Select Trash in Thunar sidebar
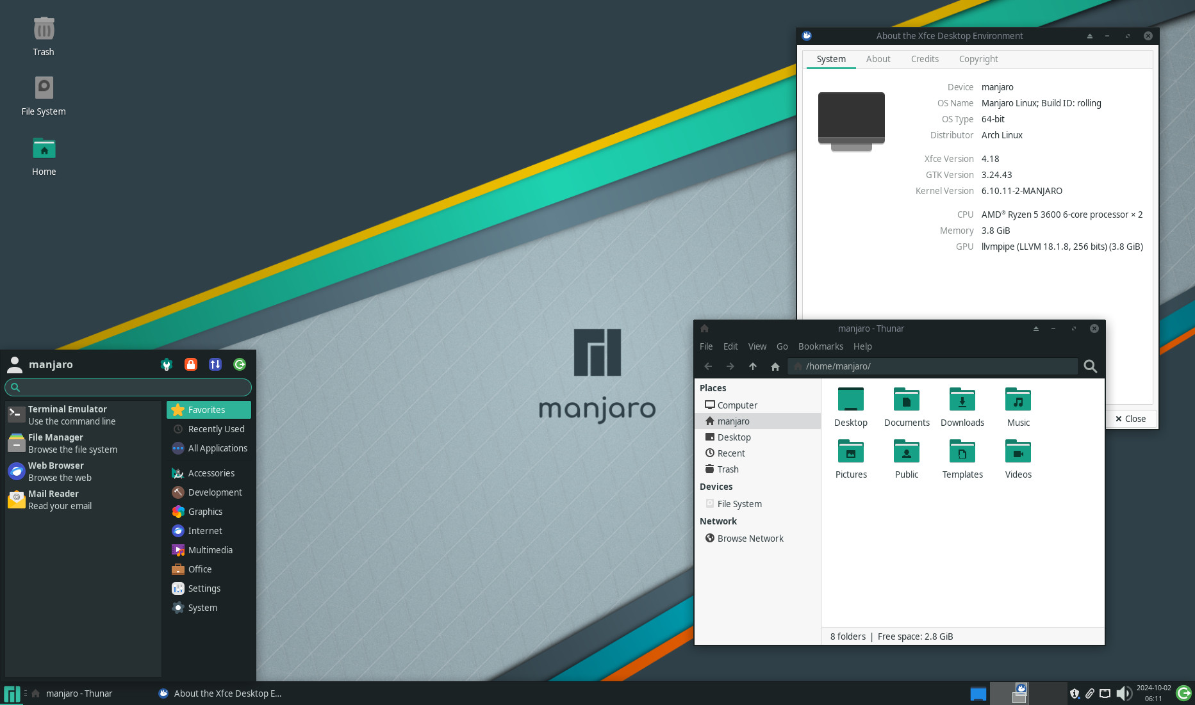The width and height of the screenshot is (1195, 705). point(757,469)
